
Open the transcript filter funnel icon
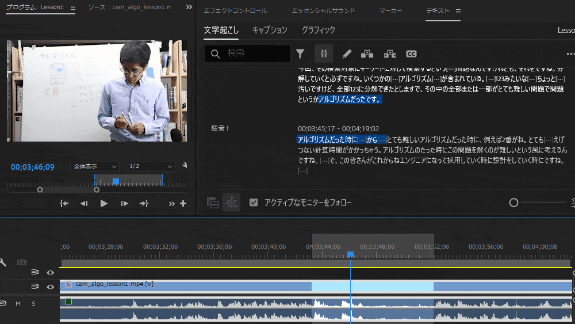coord(300,54)
